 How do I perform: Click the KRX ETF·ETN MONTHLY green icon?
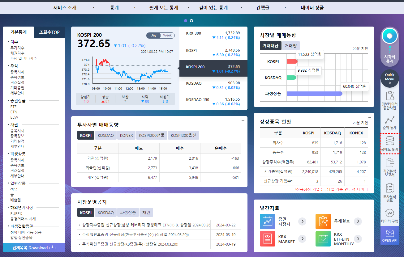click(323, 239)
